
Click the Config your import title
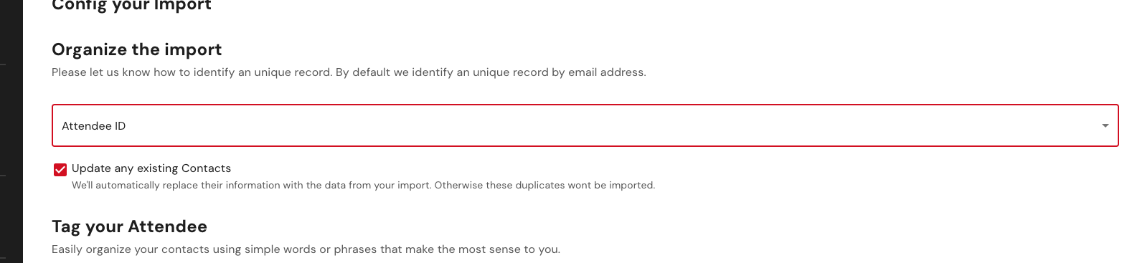pyautogui.click(x=131, y=6)
